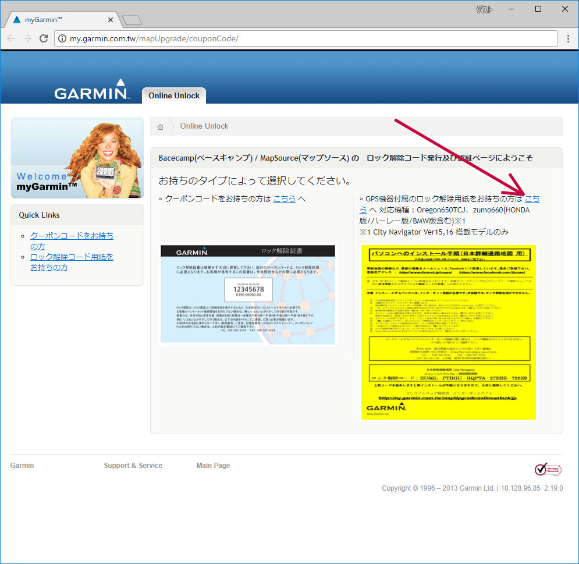
Task: Click the Garmin logo in header
Action: [92, 89]
